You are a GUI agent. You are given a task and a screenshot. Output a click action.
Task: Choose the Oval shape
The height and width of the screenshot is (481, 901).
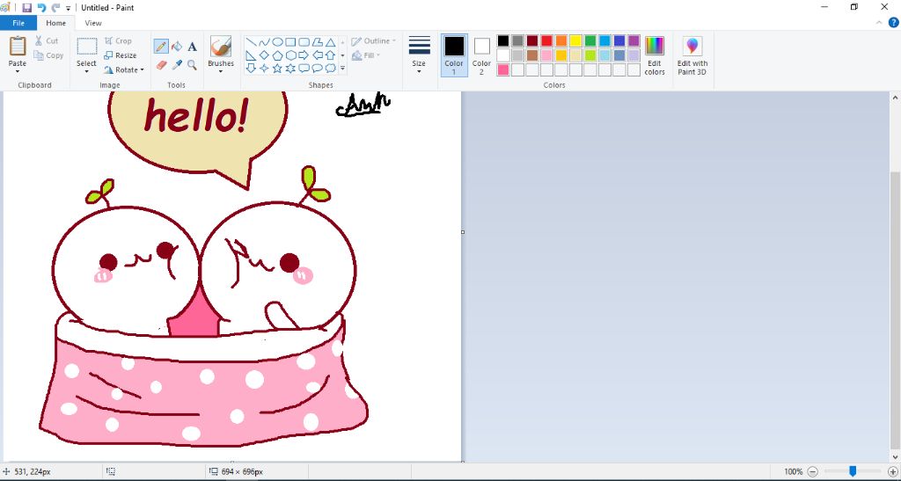(277, 42)
